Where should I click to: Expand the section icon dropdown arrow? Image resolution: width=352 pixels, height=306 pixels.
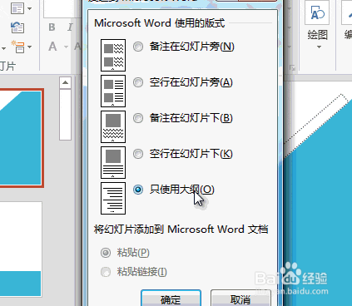(29, 47)
